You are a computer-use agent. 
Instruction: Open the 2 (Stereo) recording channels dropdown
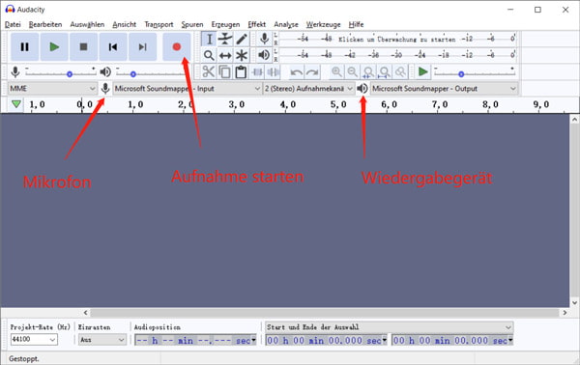pos(308,89)
